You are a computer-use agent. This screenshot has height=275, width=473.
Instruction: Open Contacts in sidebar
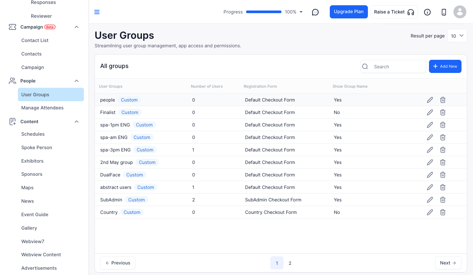tap(32, 54)
